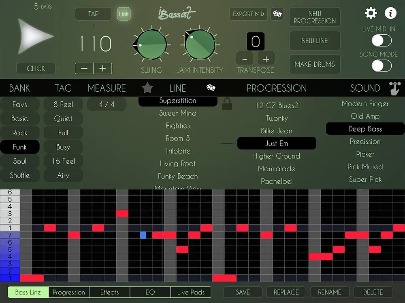Image resolution: width=405 pixels, height=303 pixels.
Task: Select the Shuffle bank
Action: [x=20, y=175]
